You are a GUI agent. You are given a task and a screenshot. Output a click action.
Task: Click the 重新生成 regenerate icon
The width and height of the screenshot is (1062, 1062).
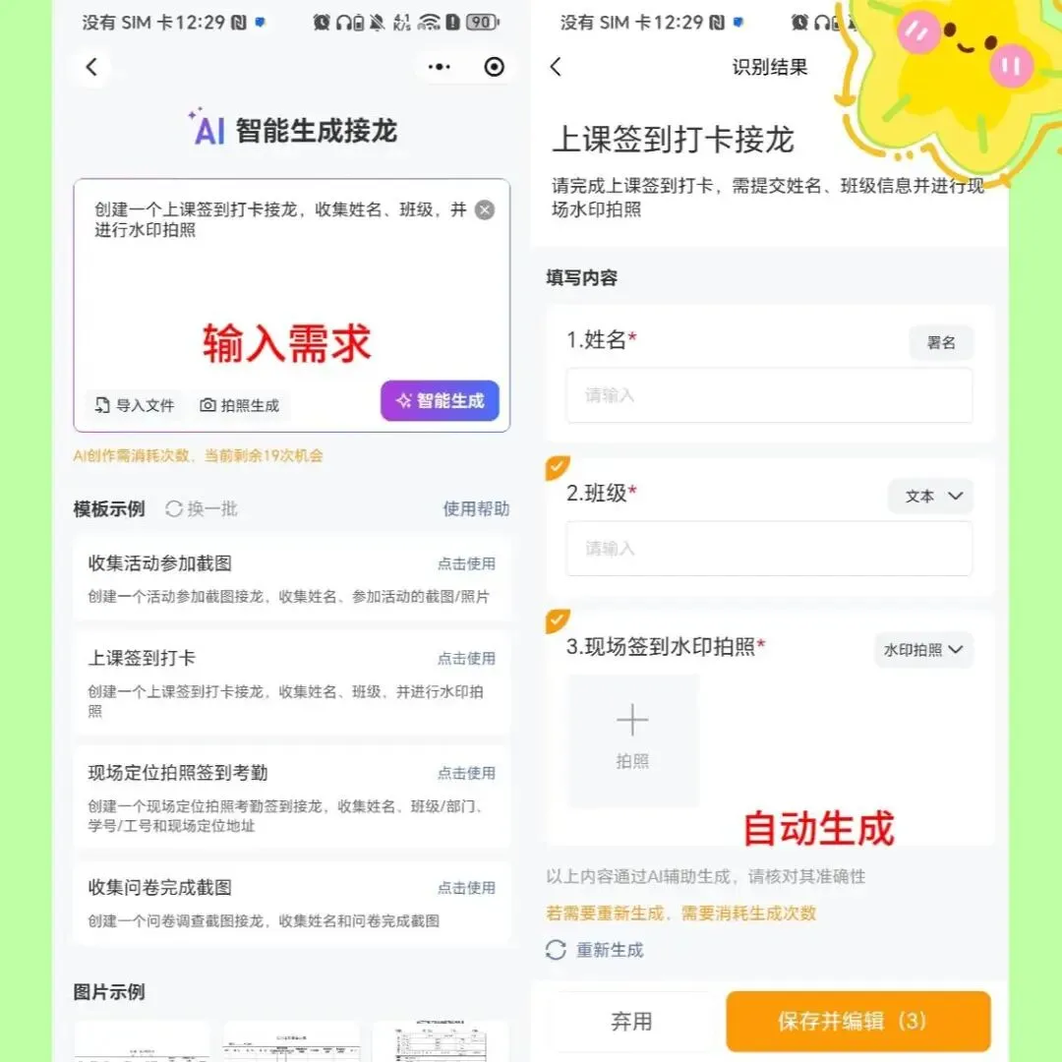[x=556, y=950]
